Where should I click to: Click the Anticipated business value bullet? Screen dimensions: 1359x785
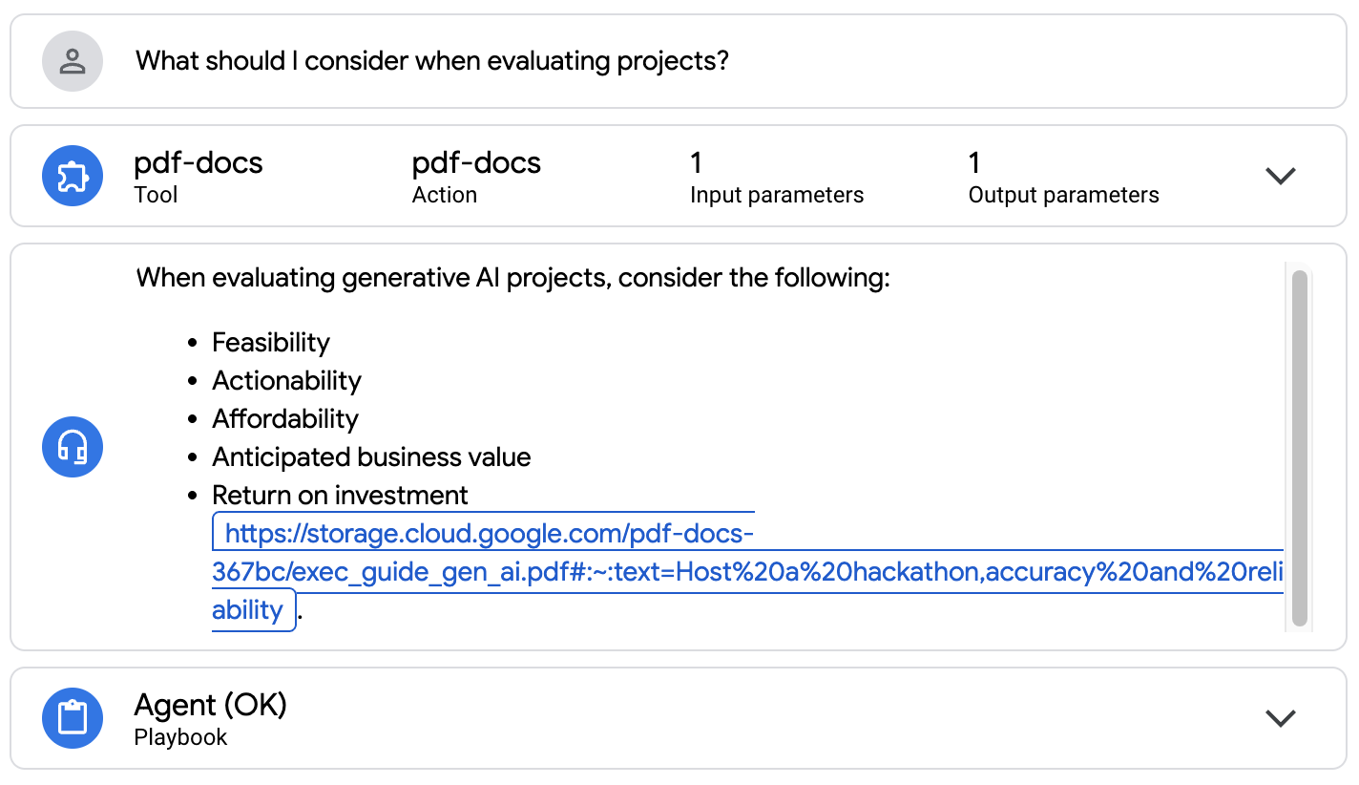tap(371, 457)
